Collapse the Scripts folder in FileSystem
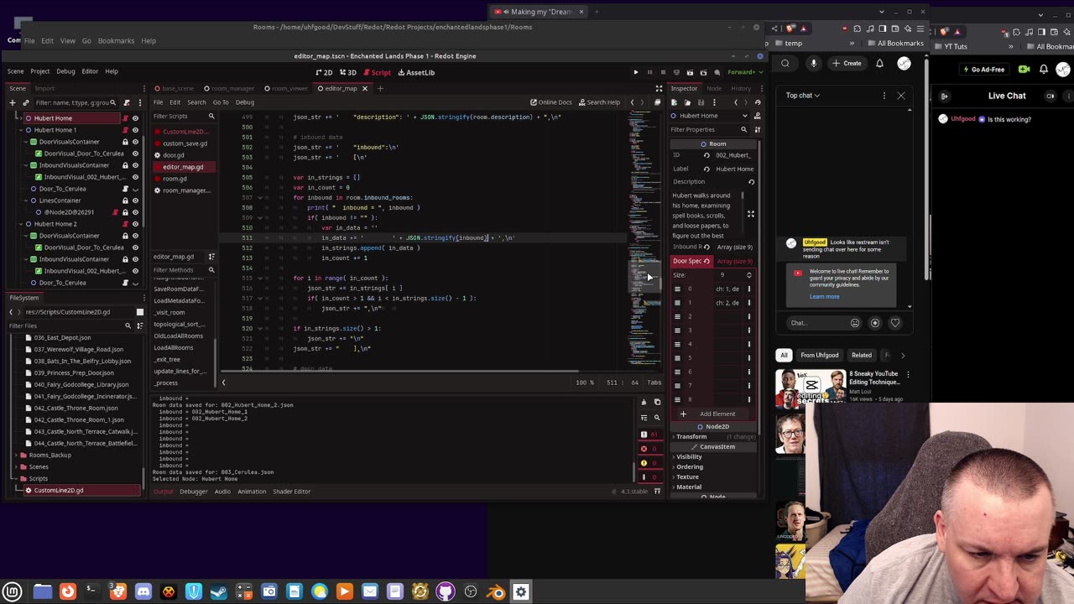This screenshot has height=604, width=1074. [14, 478]
